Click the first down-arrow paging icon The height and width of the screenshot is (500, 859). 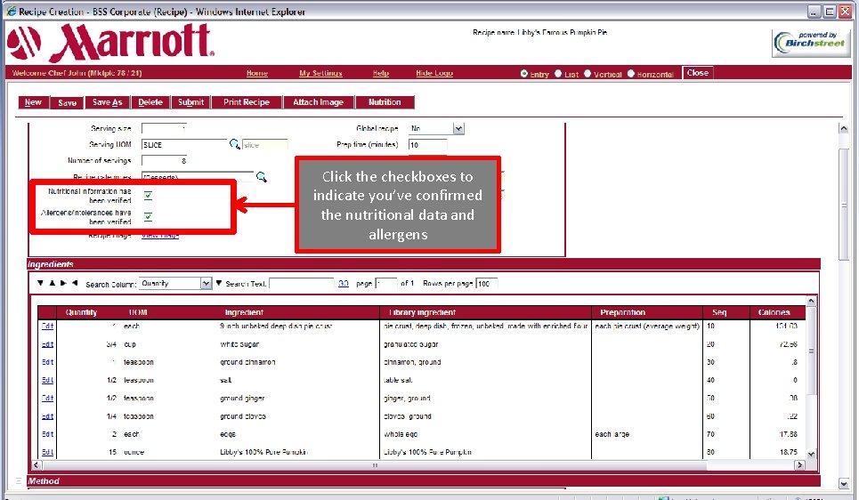tap(41, 283)
